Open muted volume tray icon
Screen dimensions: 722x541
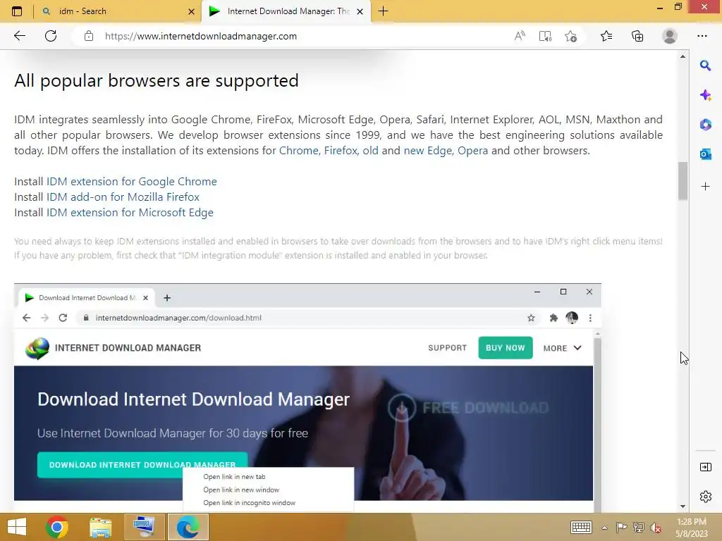(x=656, y=528)
